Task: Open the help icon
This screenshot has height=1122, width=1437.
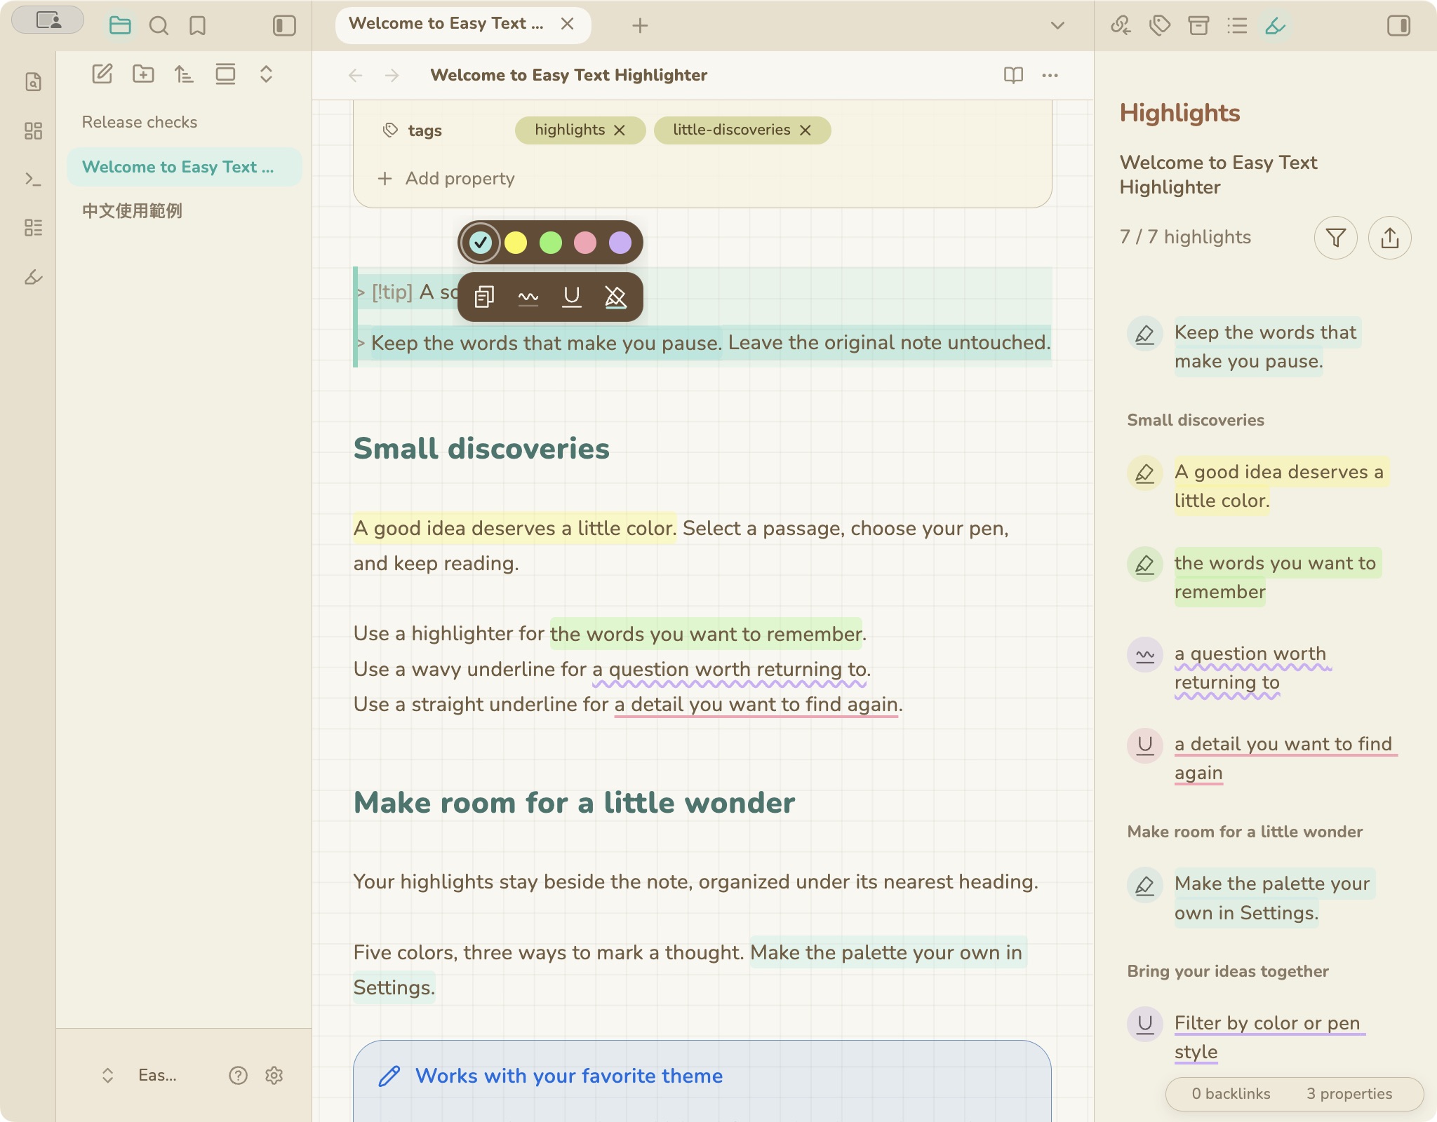Action: (x=239, y=1075)
